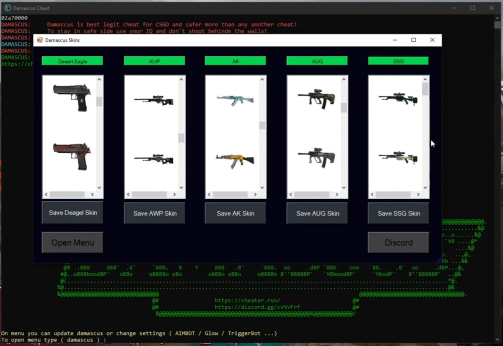Click the AWP vertical scrollbar thumb
Screen dimensions: 503x346
[x=181, y=138]
